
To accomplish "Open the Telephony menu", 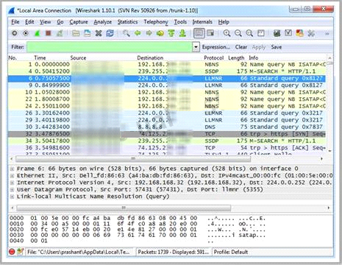I will 156,22.
